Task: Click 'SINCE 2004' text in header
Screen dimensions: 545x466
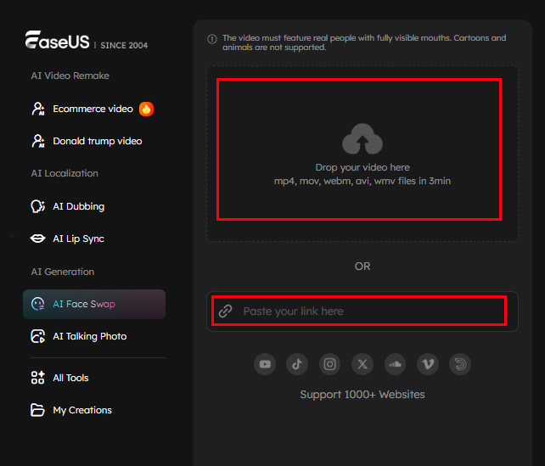Action: point(124,46)
